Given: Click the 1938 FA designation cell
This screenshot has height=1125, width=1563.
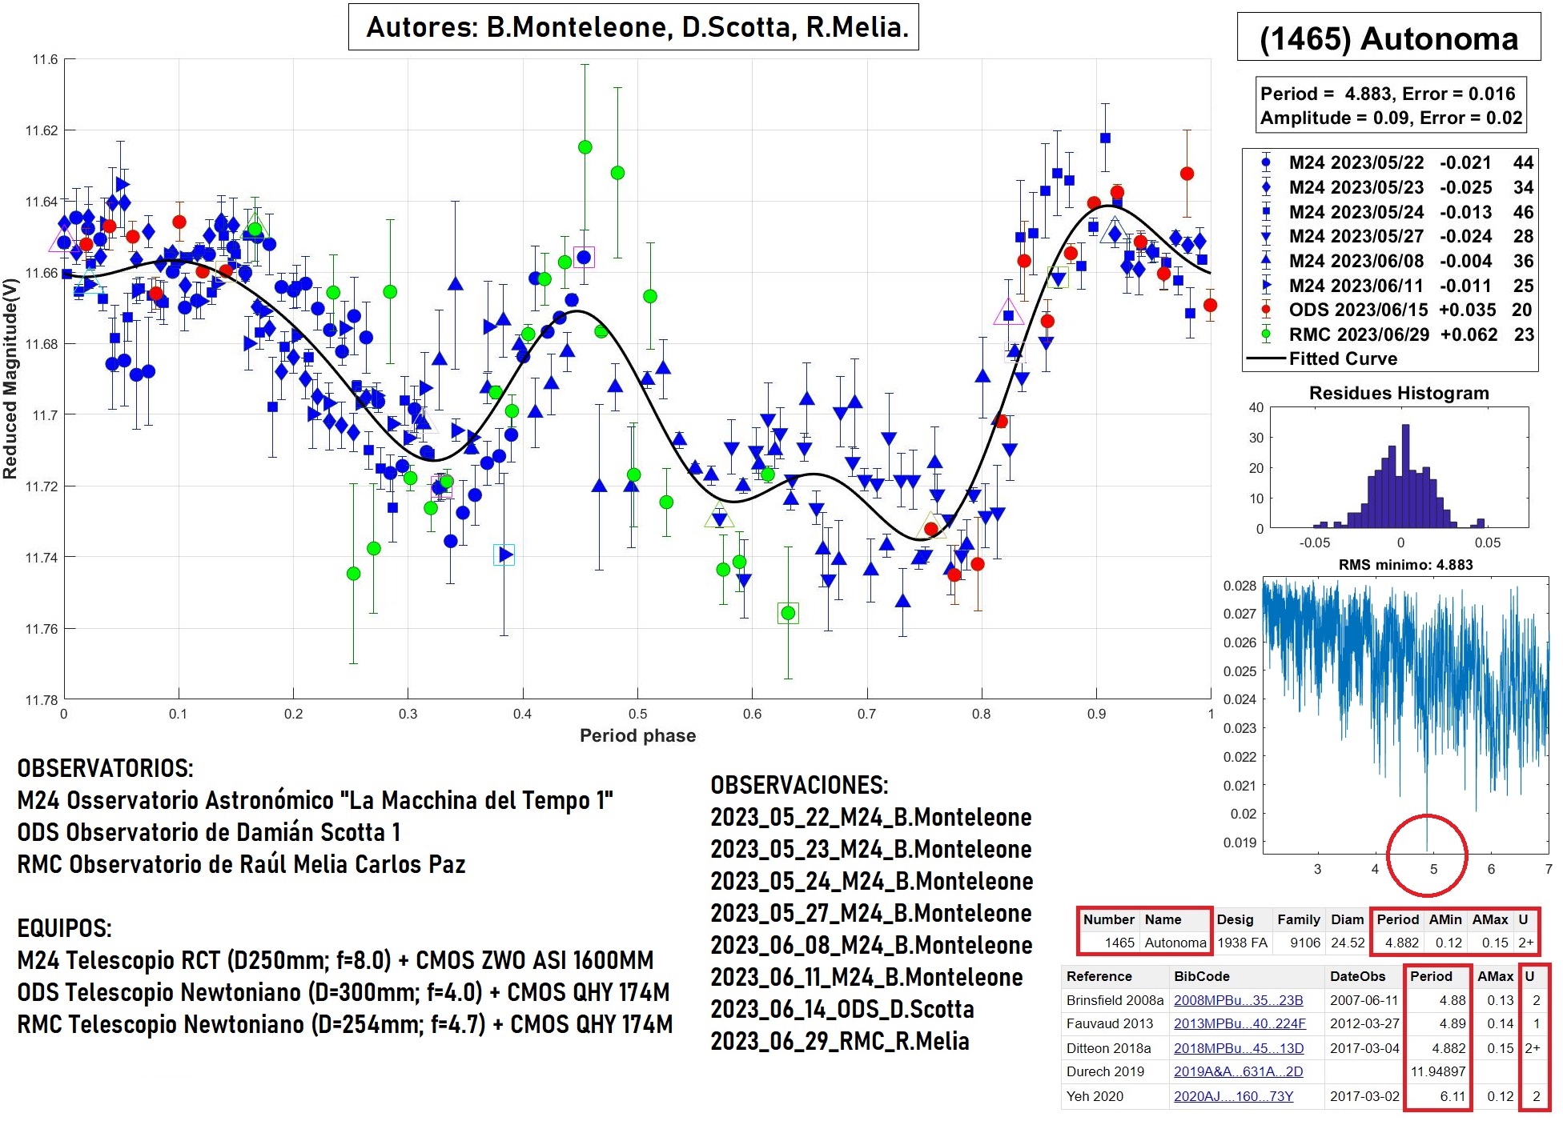Looking at the screenshot, I should coord(1242,943).
